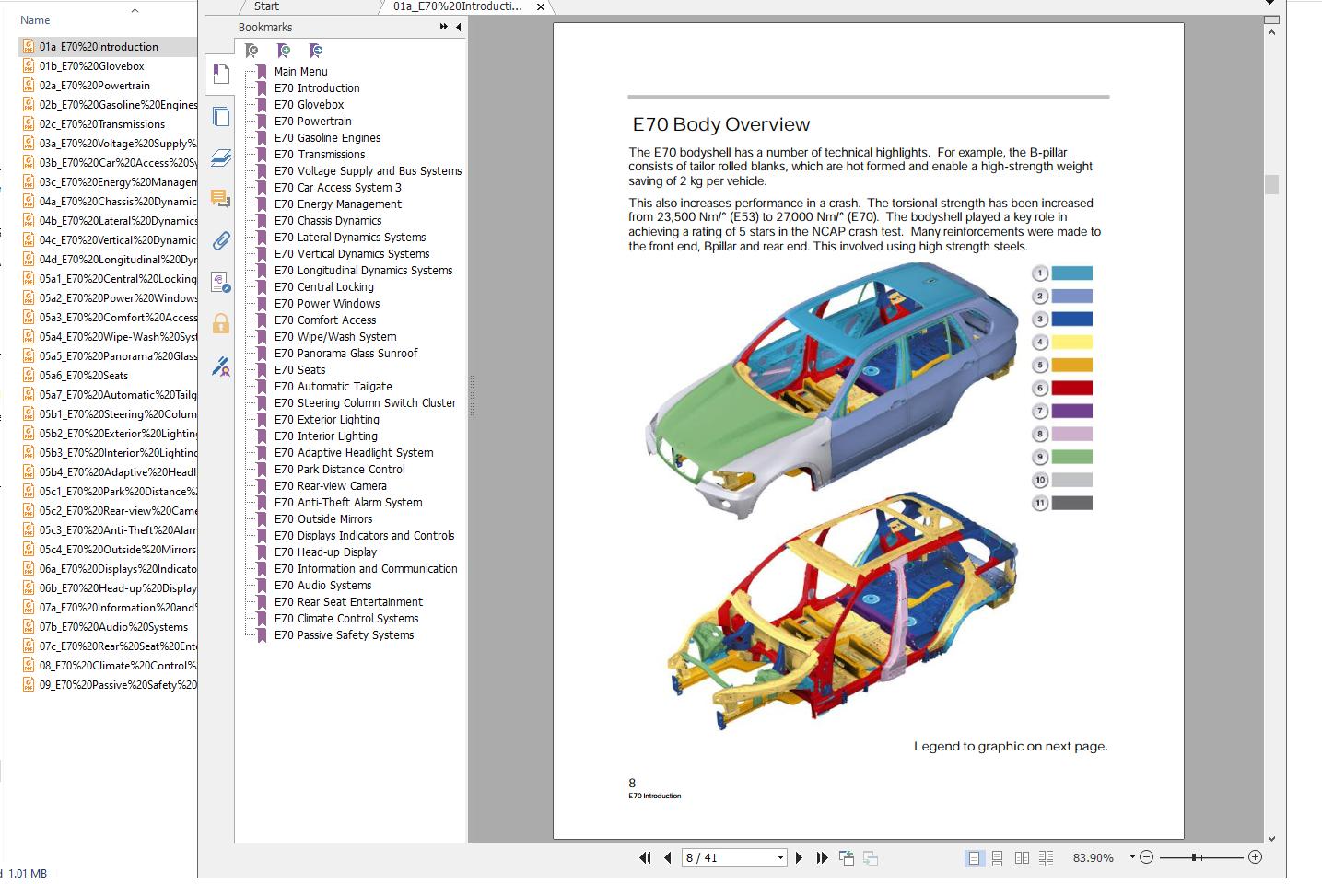The image size is (1322, 884).
Task: Switch to facing pages view
Action: click(x=1022, y=858)
